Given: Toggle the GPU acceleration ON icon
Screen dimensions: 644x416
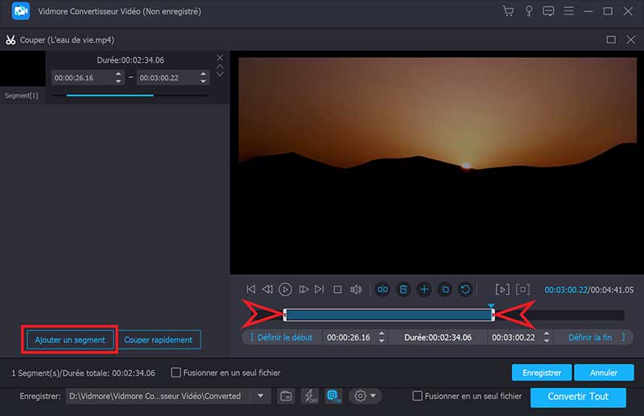Looking at the screenshot, I should (334, 396).
